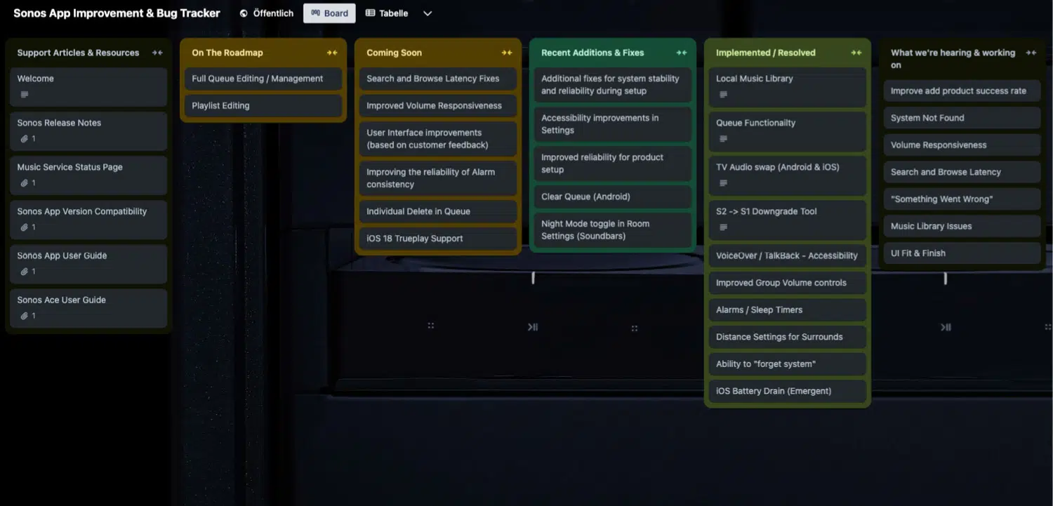Screen dimensions: 1053x506
Task: Click the Implemented / Resolved list title
Action: point(766,53)
